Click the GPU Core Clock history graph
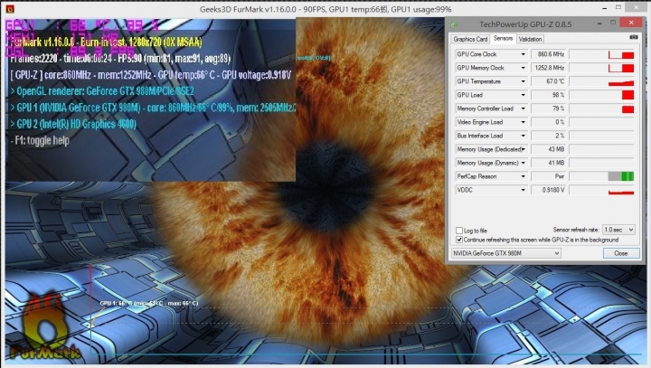Viewport: 651px width, 368px height. pos(601,54)
